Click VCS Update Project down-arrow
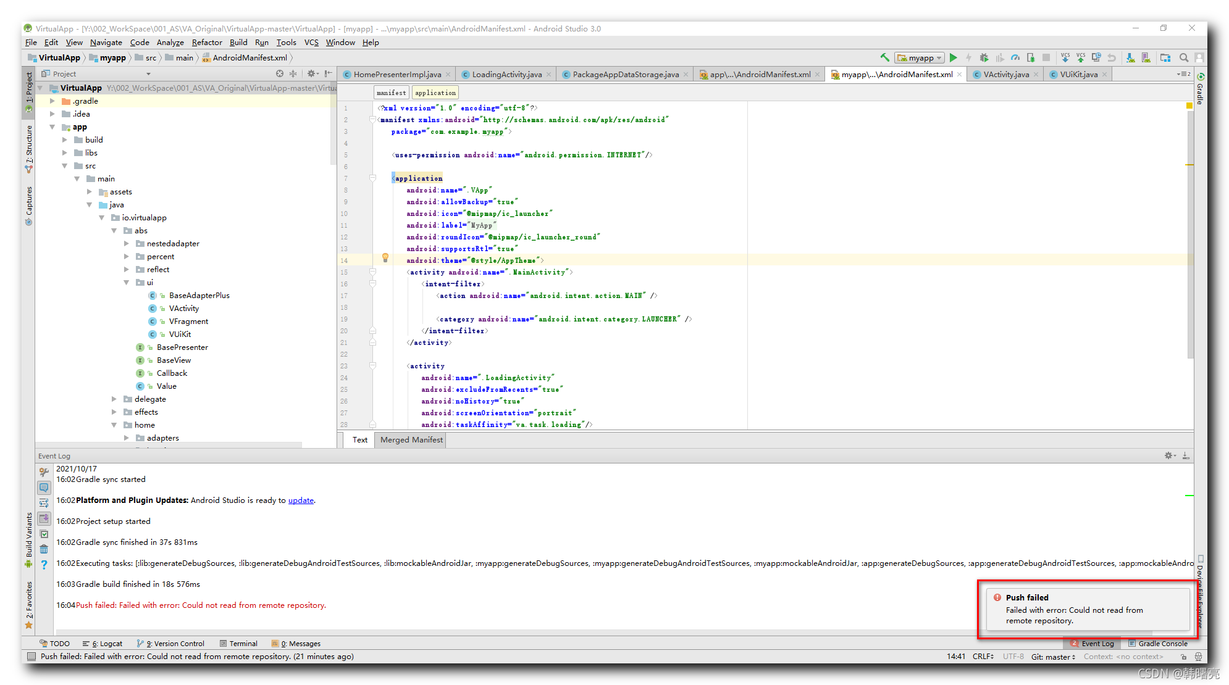This screenshot has width=1229, height=685. 1065,57
